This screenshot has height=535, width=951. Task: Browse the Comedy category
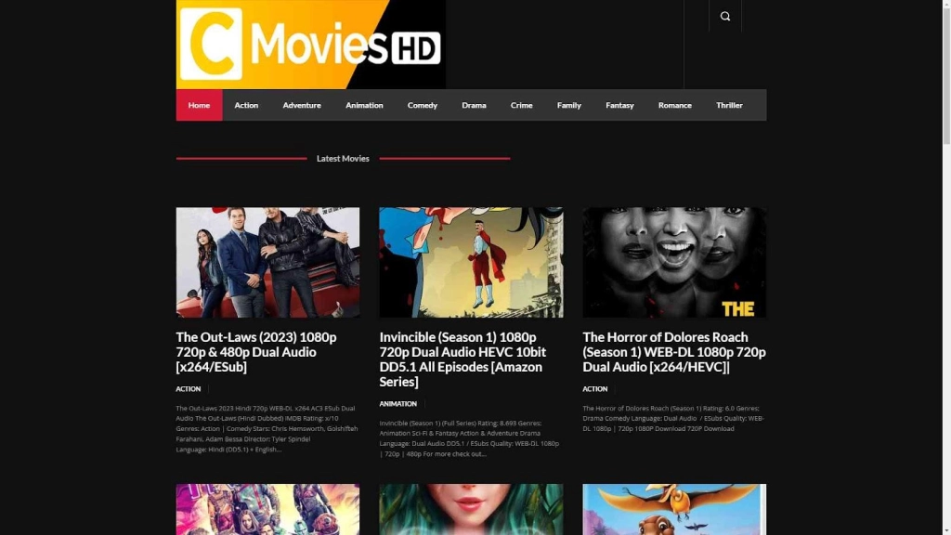[x=422, y=105]
